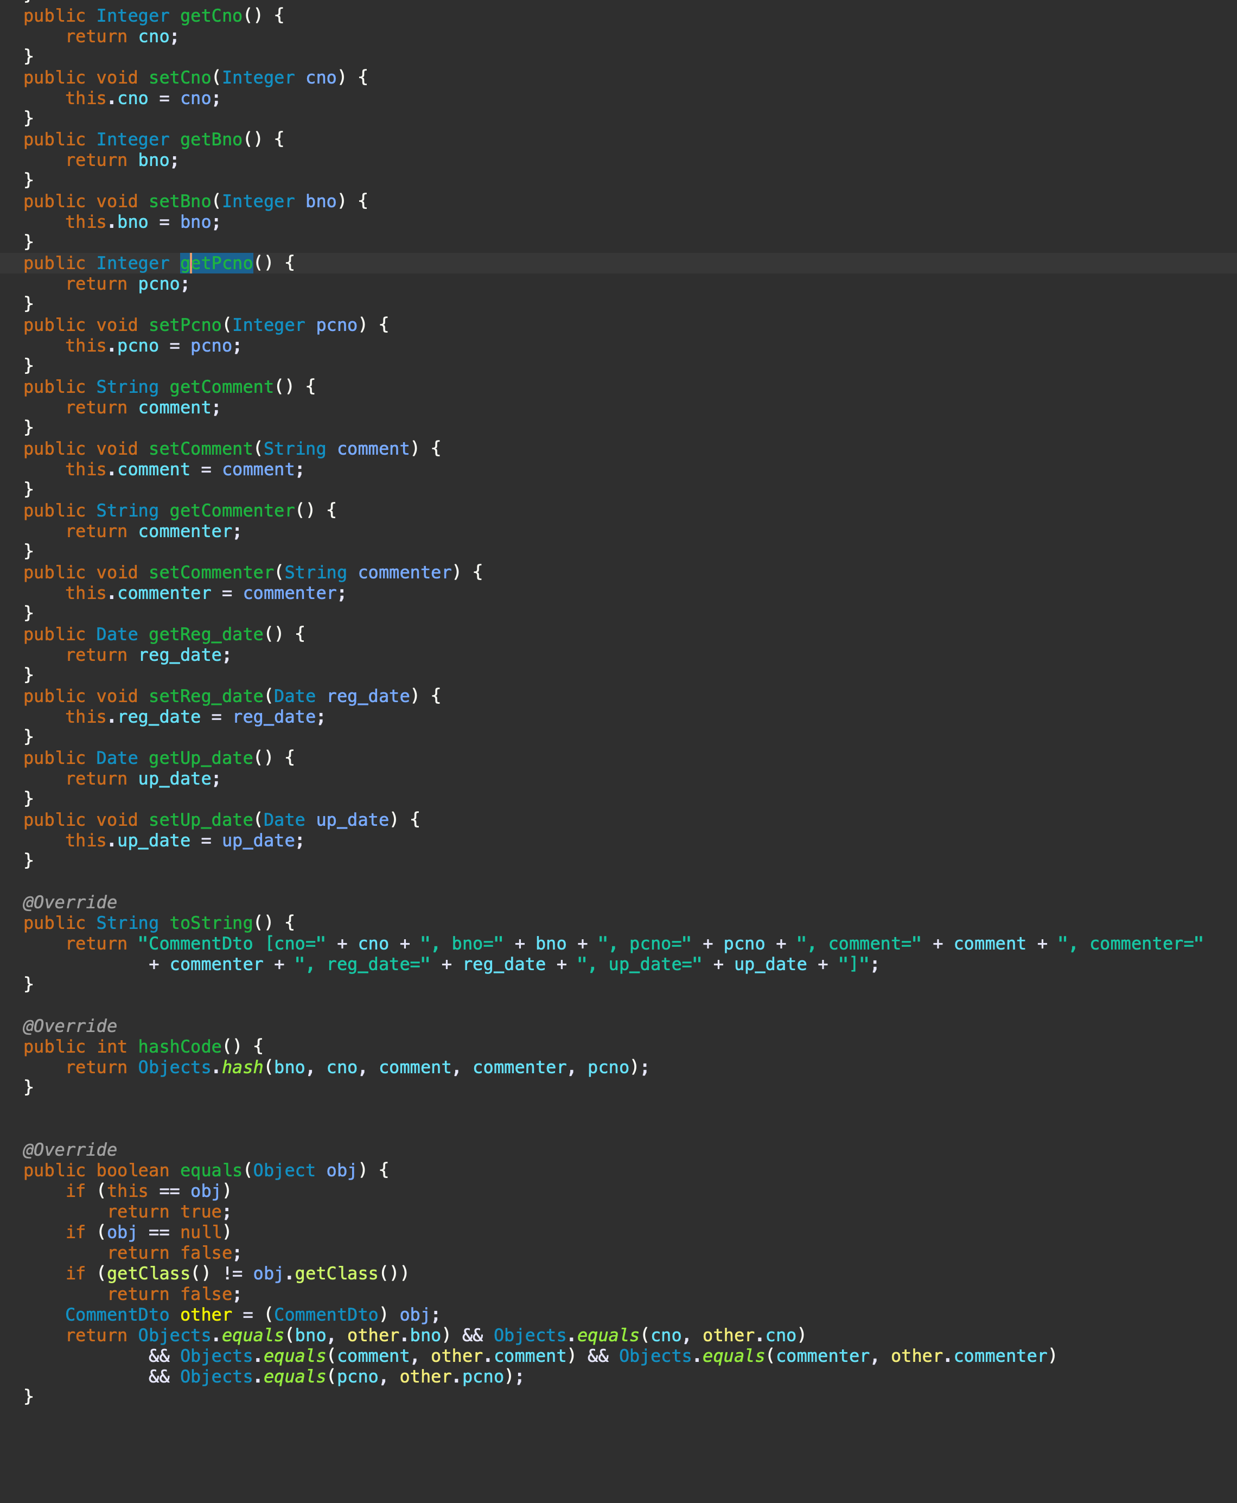Screen dimensions: 1237x1503
Task: Click the CommentDto cast type in parentheses
Action: point(326,1315)
